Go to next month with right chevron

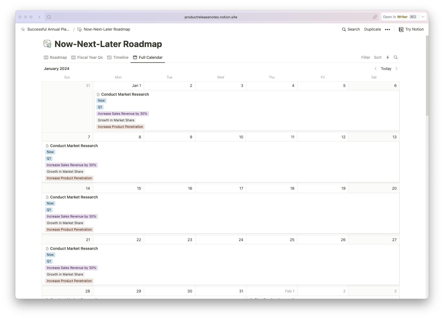[396, 69]
